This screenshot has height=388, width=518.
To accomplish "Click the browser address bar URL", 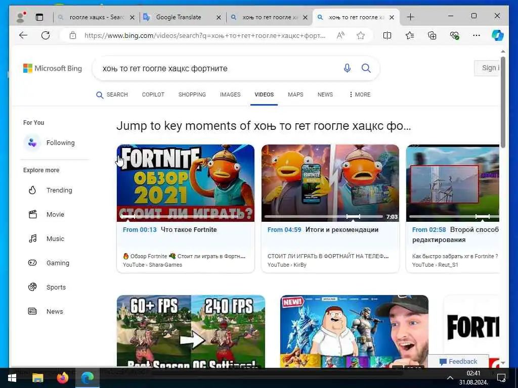I will pyautogui.click(x=205, y=35).
